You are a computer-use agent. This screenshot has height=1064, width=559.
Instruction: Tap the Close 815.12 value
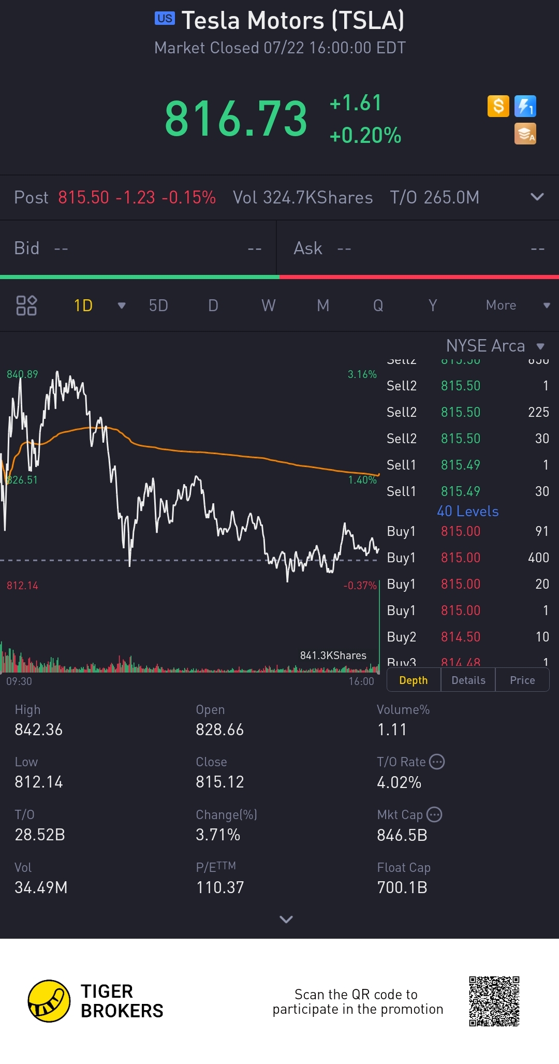coord(220,782)
